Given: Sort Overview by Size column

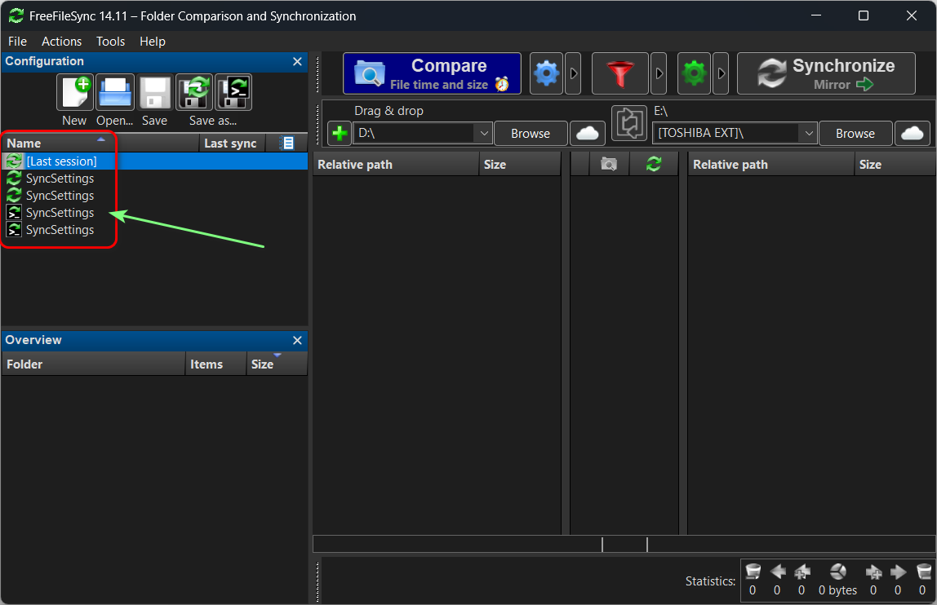Looking at the screenshot, I should tap(277, 364).
